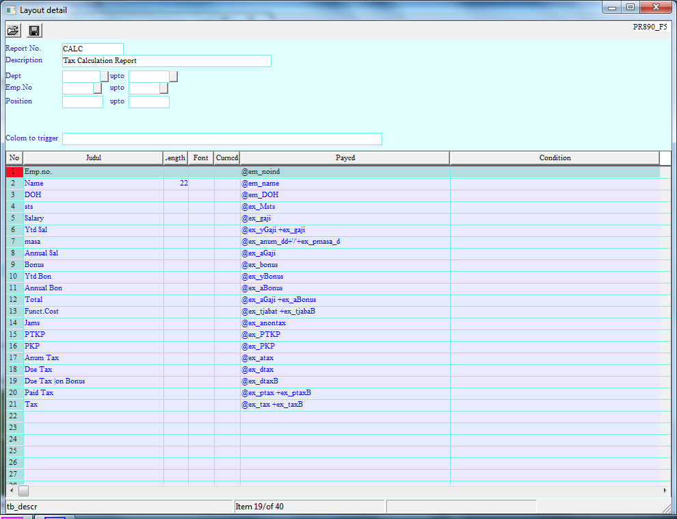This screenshot has height=519, width=677.
Task: Click the Length cell showing 22 for Name
Action: point(176,183)
